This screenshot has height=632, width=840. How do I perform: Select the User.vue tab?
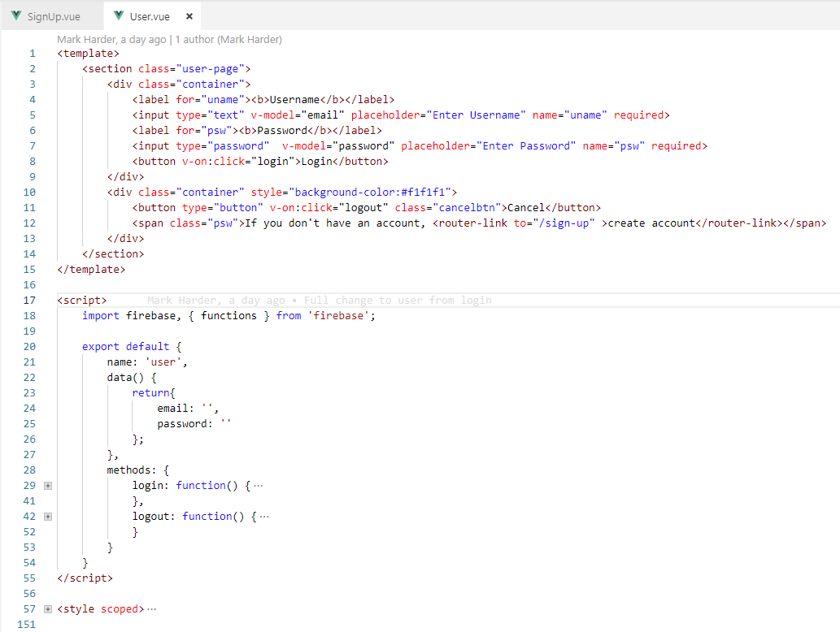coord(150,16)
